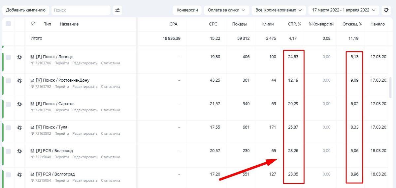Open gear menu for Поиск / Саратов campaign
The image size is (396, 188).
[19, 104]
